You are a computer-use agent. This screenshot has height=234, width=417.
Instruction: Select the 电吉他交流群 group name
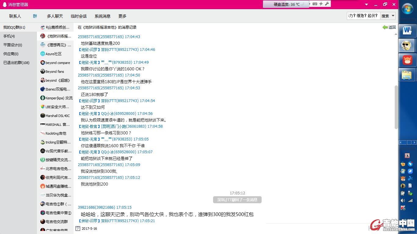pos(57,222)
